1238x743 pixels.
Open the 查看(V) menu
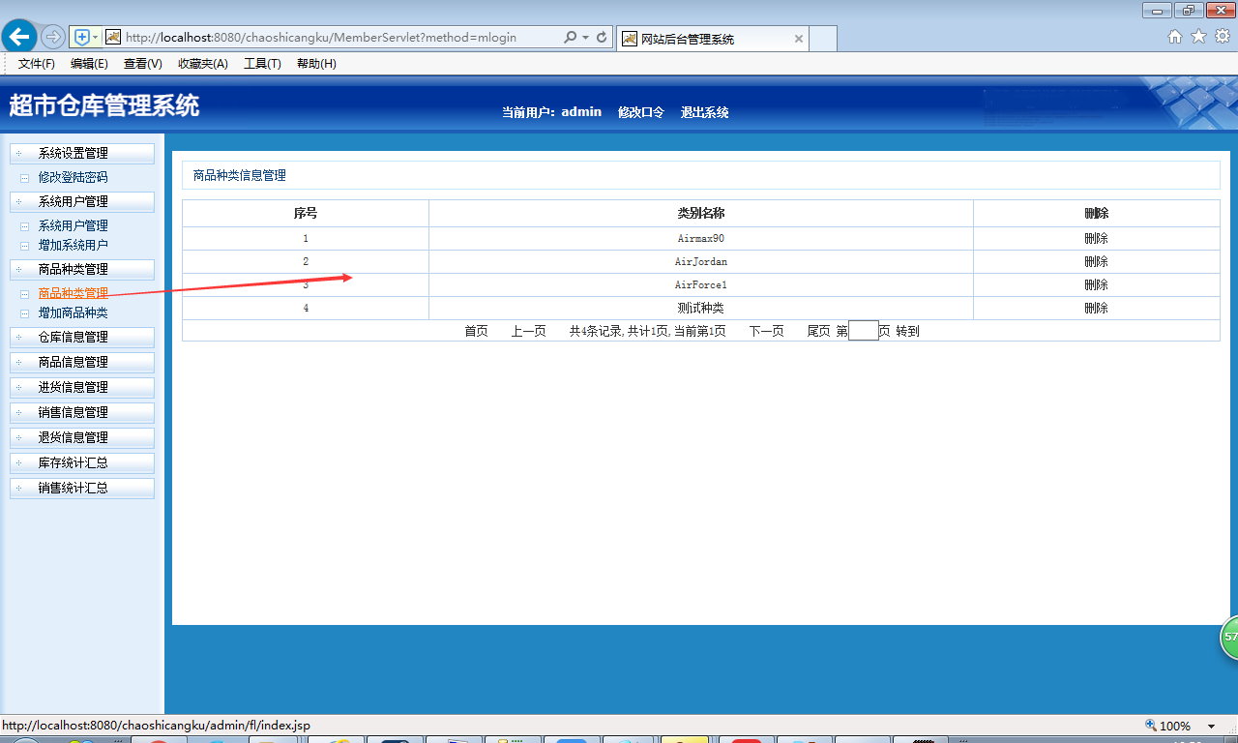[142, 64]
